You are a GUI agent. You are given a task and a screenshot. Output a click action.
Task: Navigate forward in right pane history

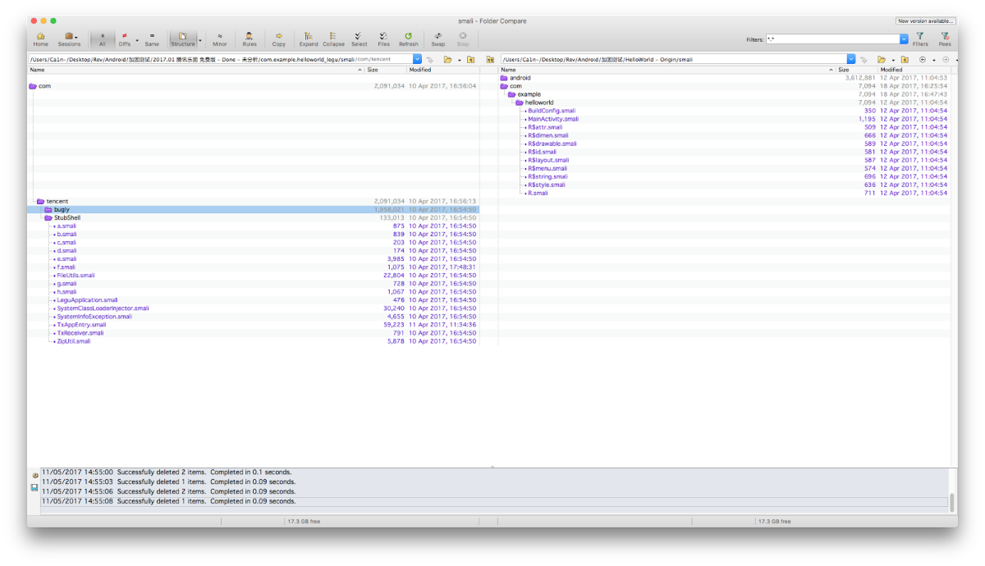[945, 59]
